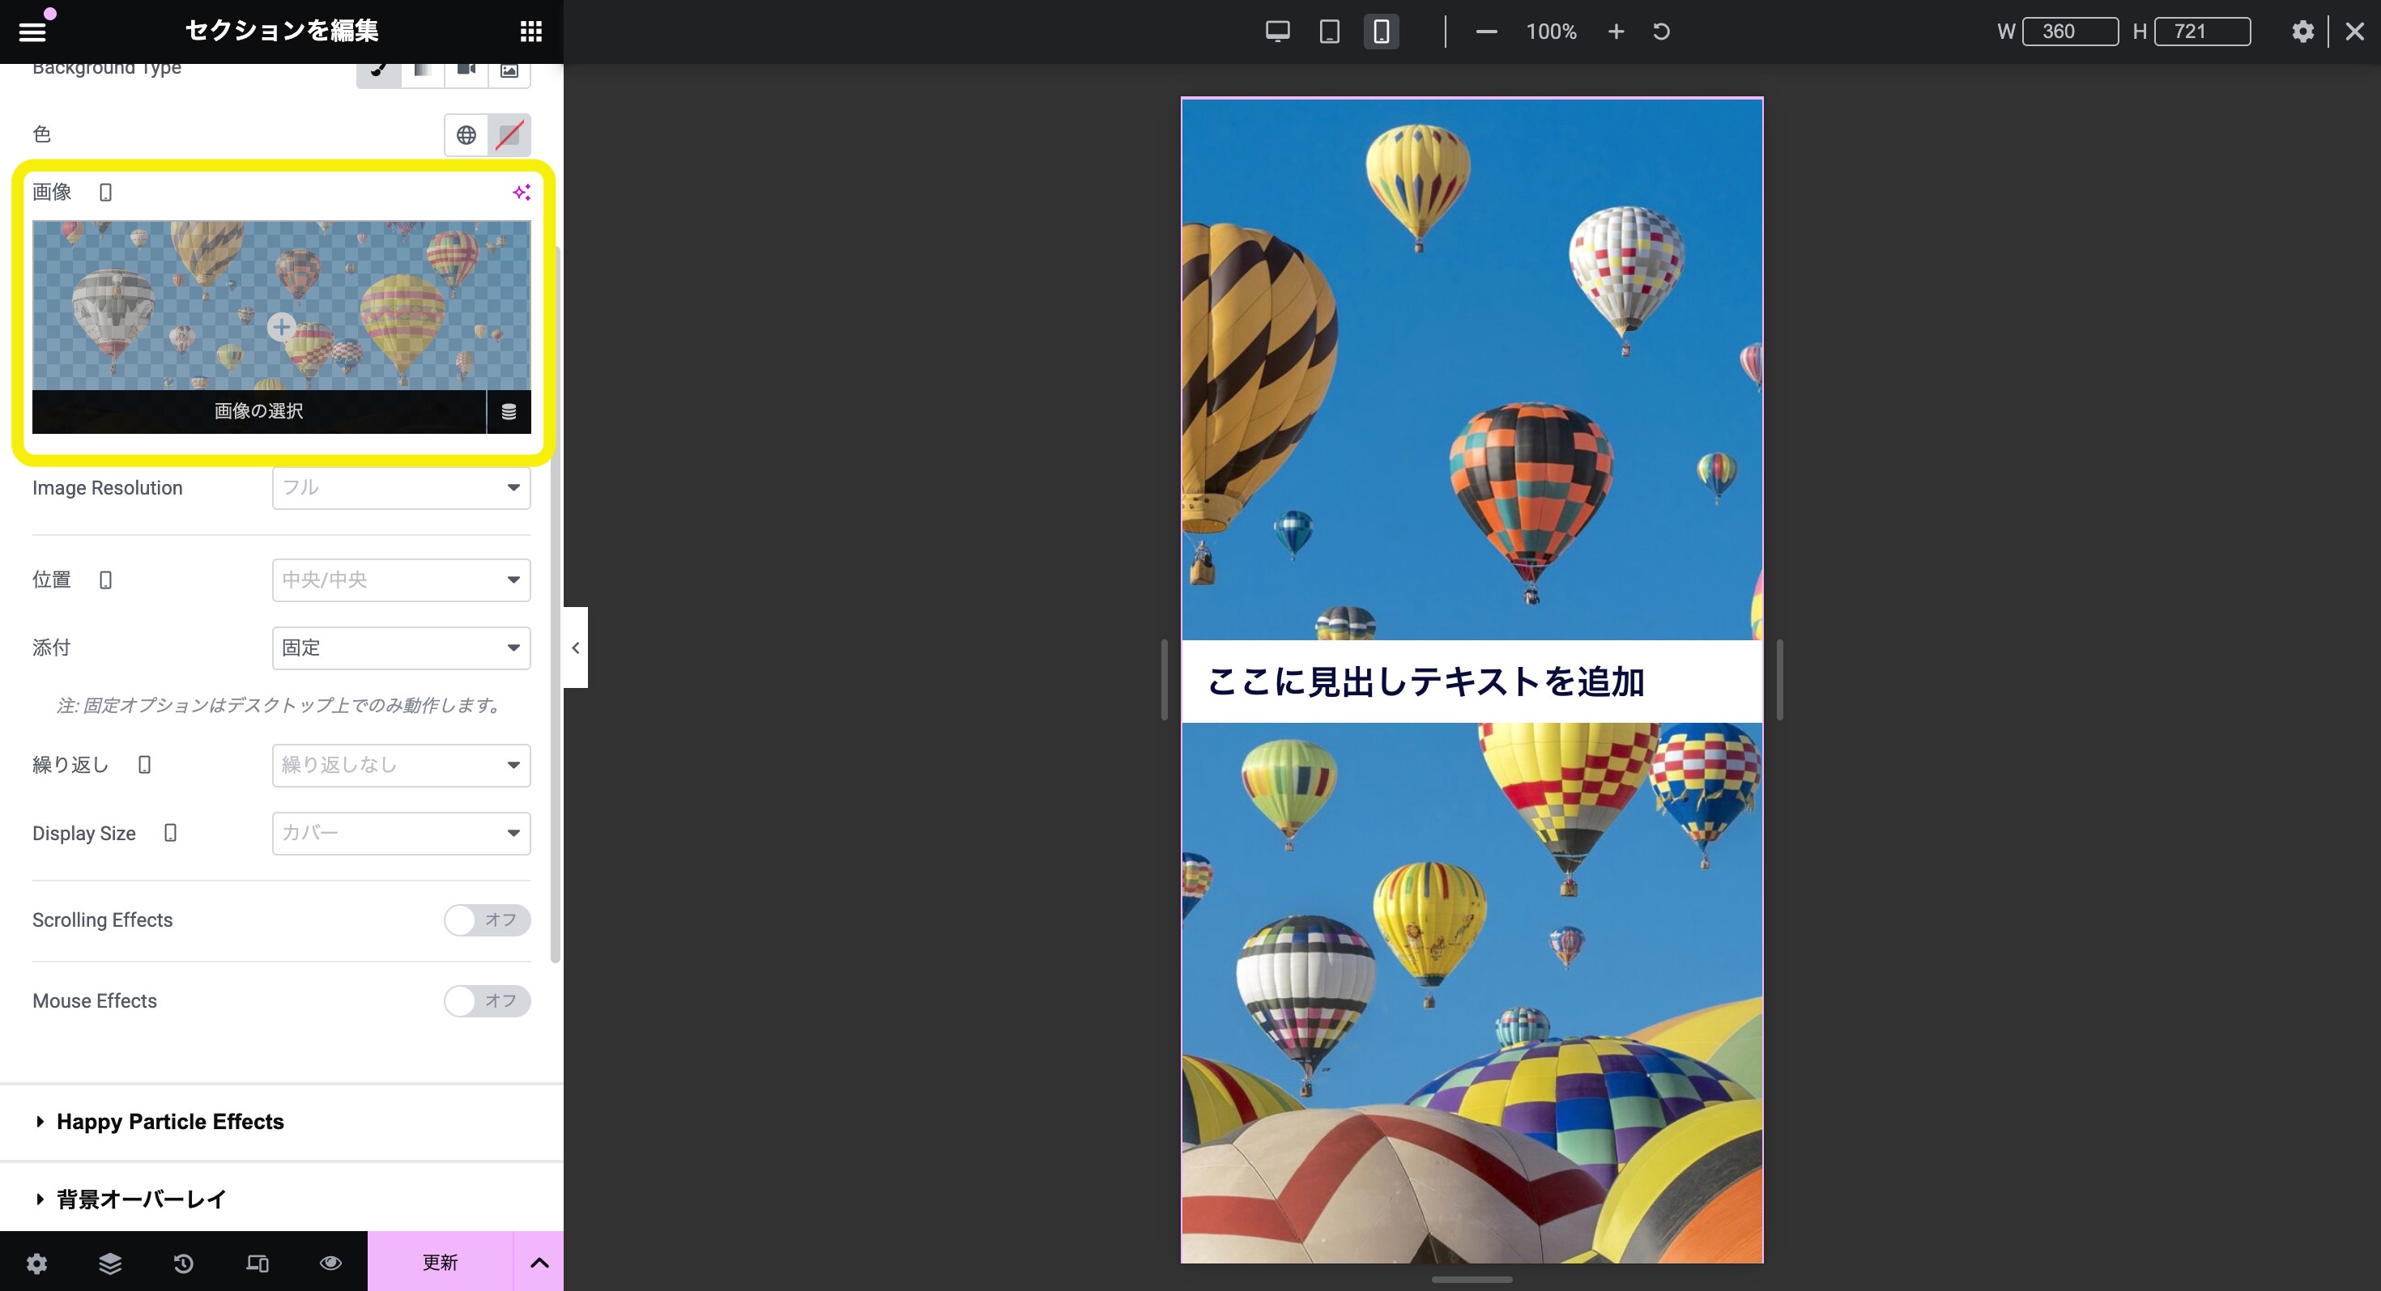Collapse the editor side panel

pos(576,648)
